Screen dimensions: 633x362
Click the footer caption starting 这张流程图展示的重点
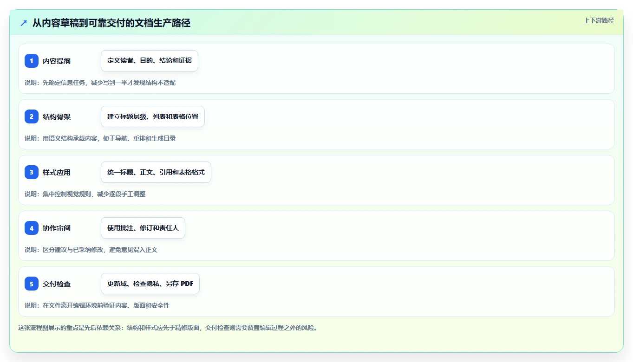tap(168, 328)
